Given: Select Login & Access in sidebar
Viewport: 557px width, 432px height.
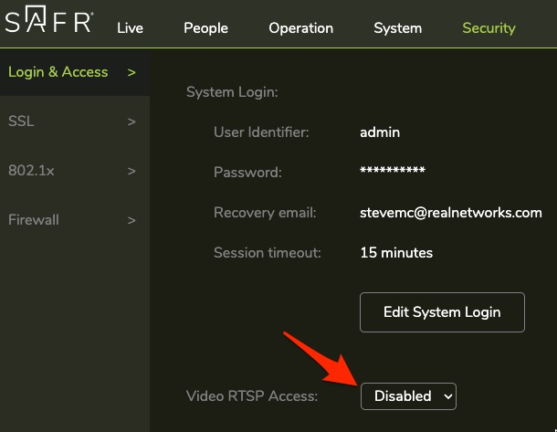Looking at the screenshot, I should point(58,72).
